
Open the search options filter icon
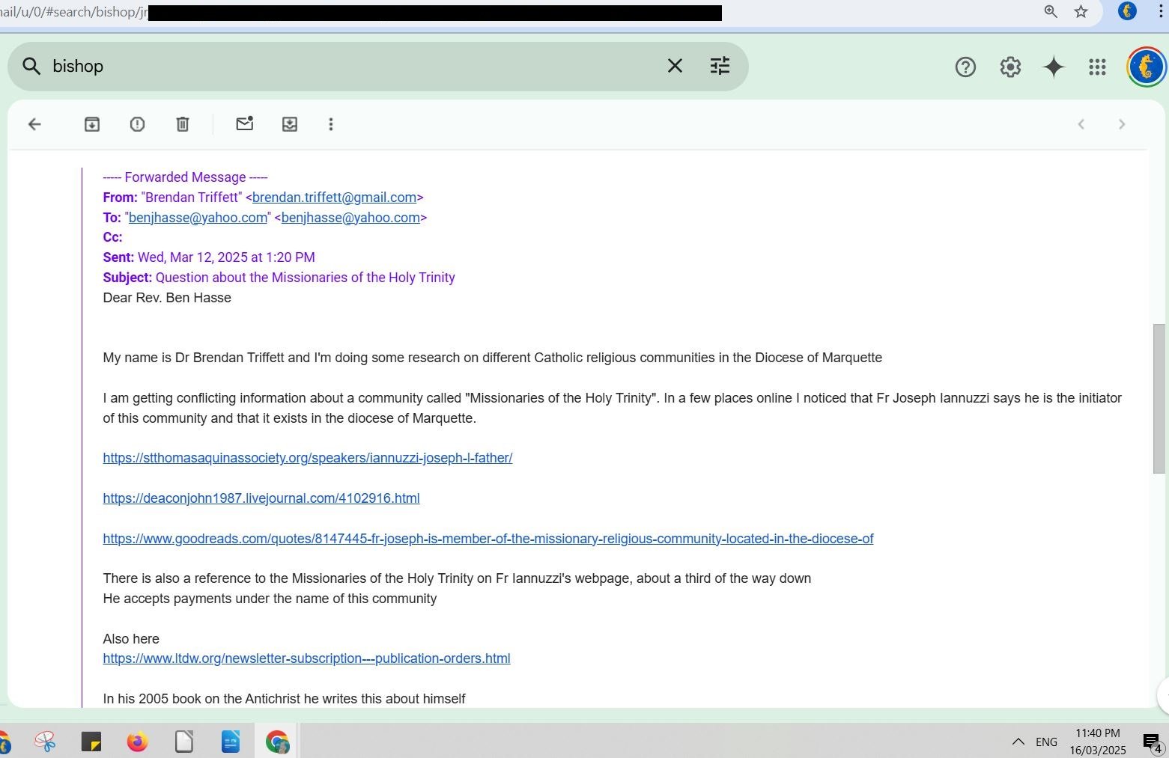(720, 66)
